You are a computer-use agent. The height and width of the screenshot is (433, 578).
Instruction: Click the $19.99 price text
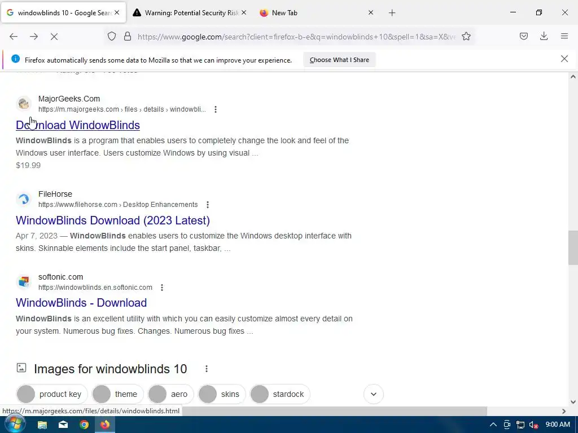tap(28, 165)
